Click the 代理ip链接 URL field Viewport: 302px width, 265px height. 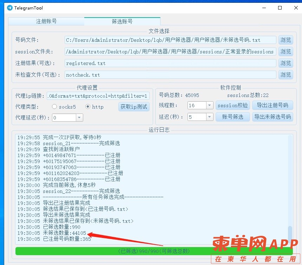coord(98,96)
